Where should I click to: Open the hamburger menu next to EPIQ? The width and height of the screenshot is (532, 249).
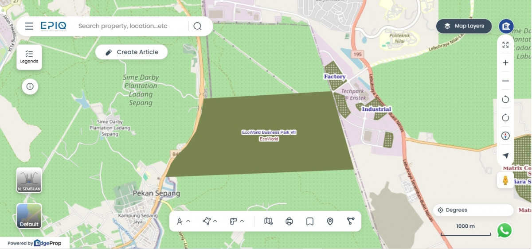point(29,26)
